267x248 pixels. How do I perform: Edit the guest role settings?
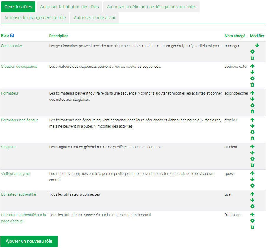tap(252, 186)
